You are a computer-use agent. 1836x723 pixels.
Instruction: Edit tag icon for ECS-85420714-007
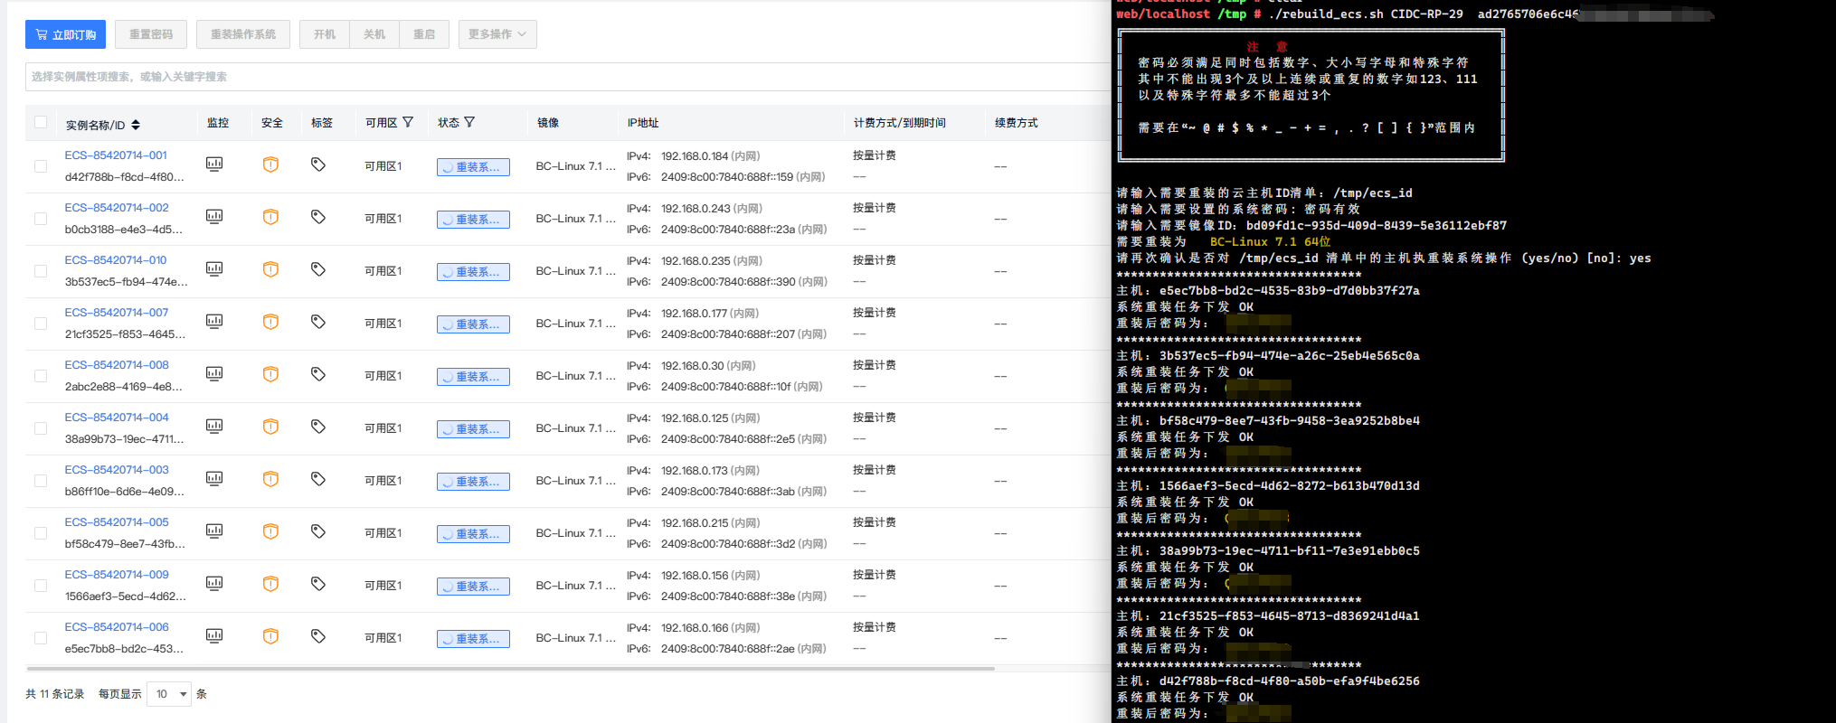point(318,322)
